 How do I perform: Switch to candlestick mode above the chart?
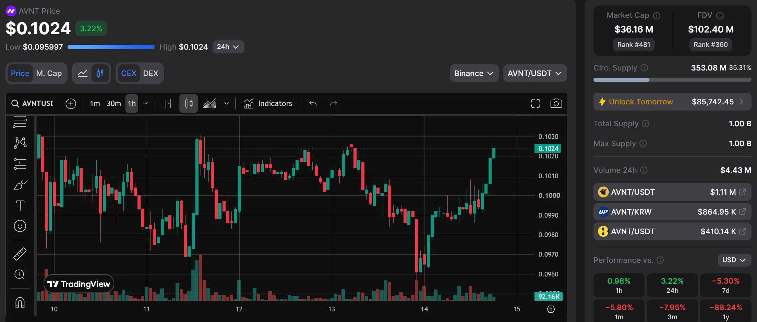coord(100,73)
